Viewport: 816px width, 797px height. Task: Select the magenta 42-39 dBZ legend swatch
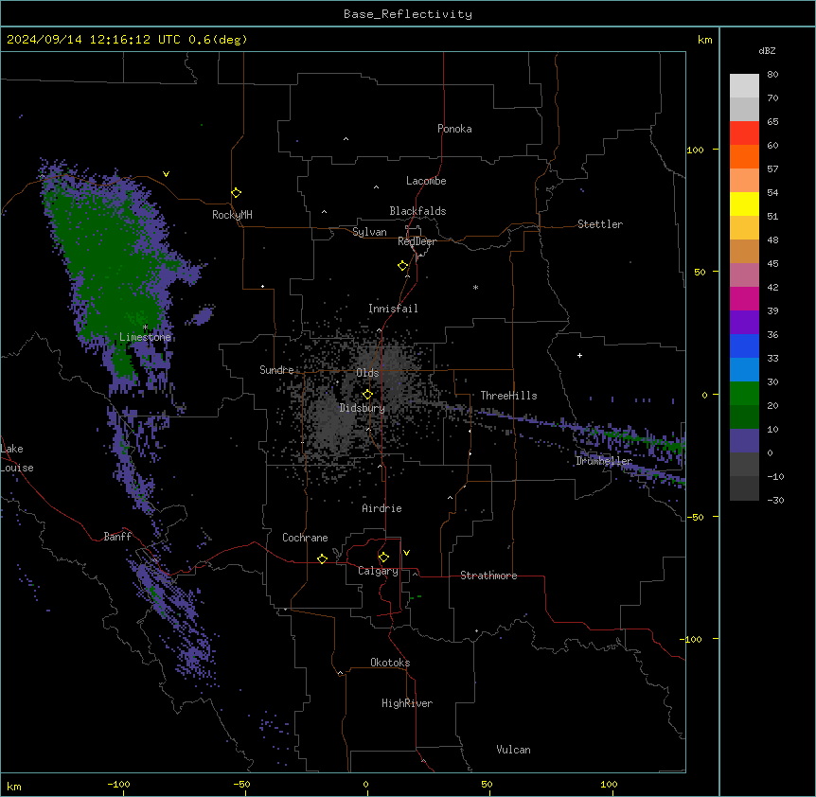(744, 298)
